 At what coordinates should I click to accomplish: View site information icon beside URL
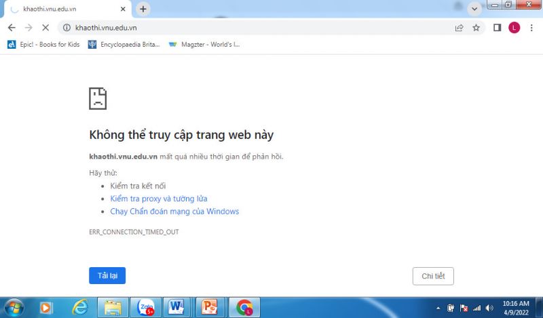(66, 28)
